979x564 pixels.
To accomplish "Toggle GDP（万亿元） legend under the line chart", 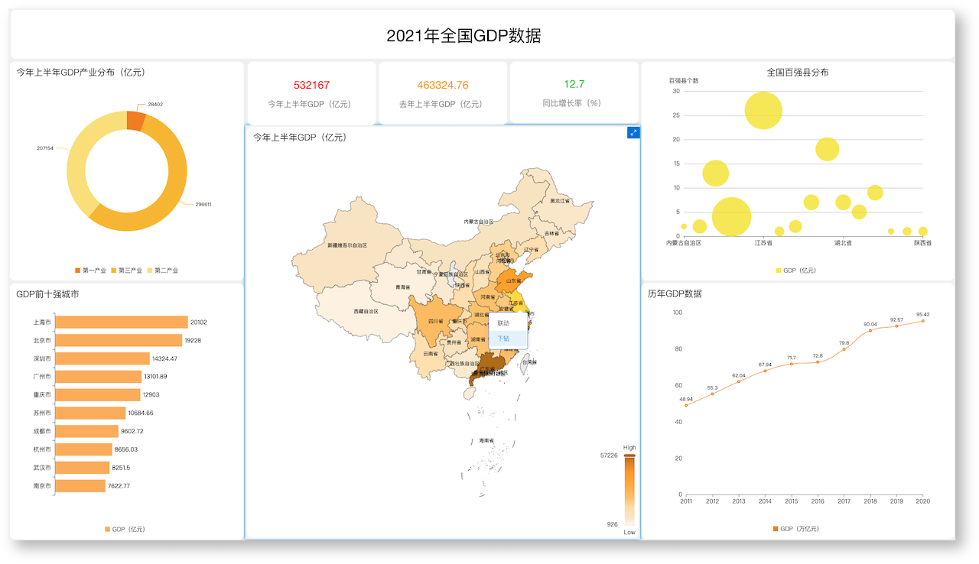I will point(796,529).
